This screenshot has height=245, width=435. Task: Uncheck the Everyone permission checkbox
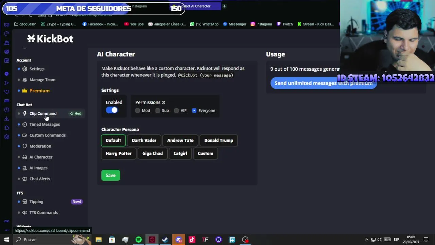click(x=194, y=111)
